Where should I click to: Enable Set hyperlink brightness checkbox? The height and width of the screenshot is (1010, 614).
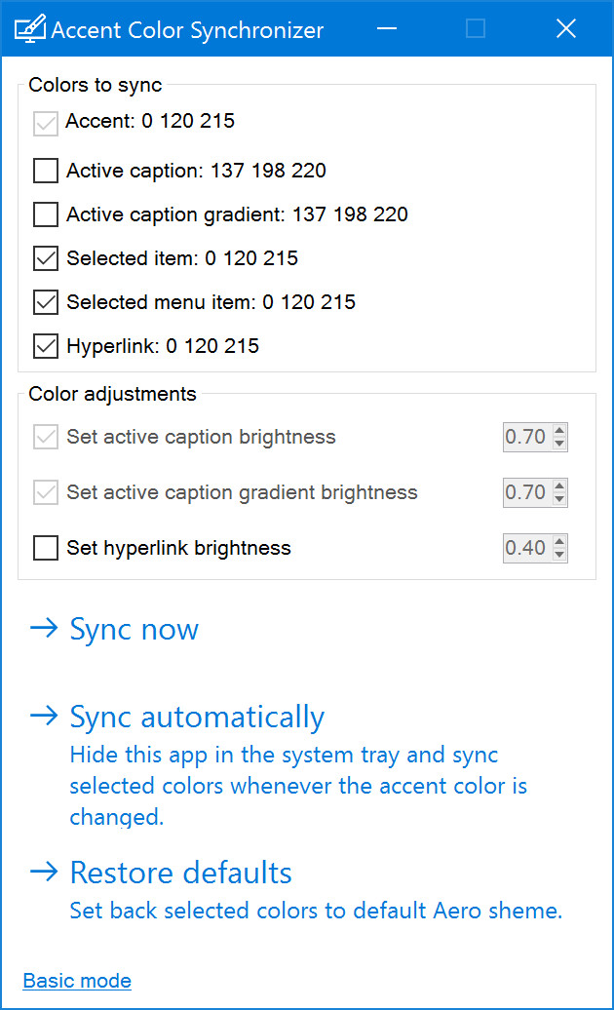(x=46, y=548)
